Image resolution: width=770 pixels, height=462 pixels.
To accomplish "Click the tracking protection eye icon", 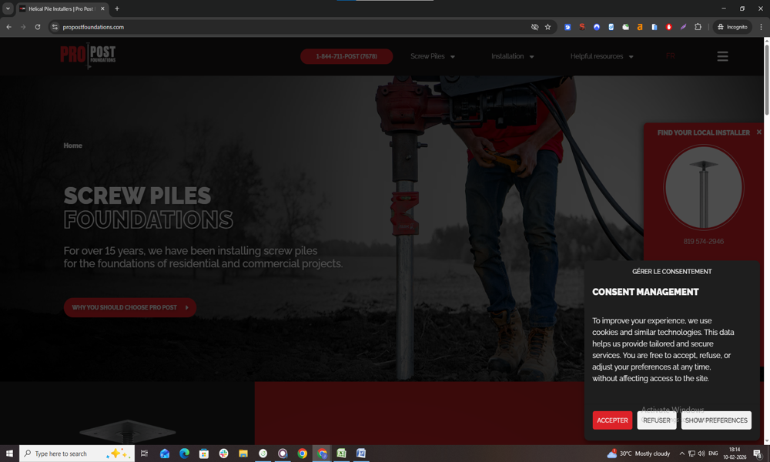I will pos(534,27).
